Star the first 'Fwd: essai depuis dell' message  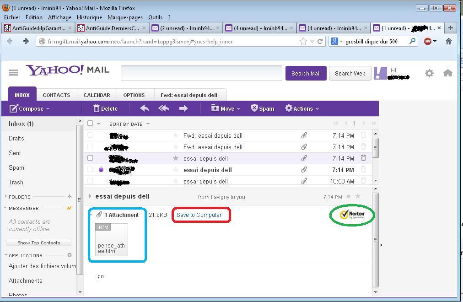point(176,135)
